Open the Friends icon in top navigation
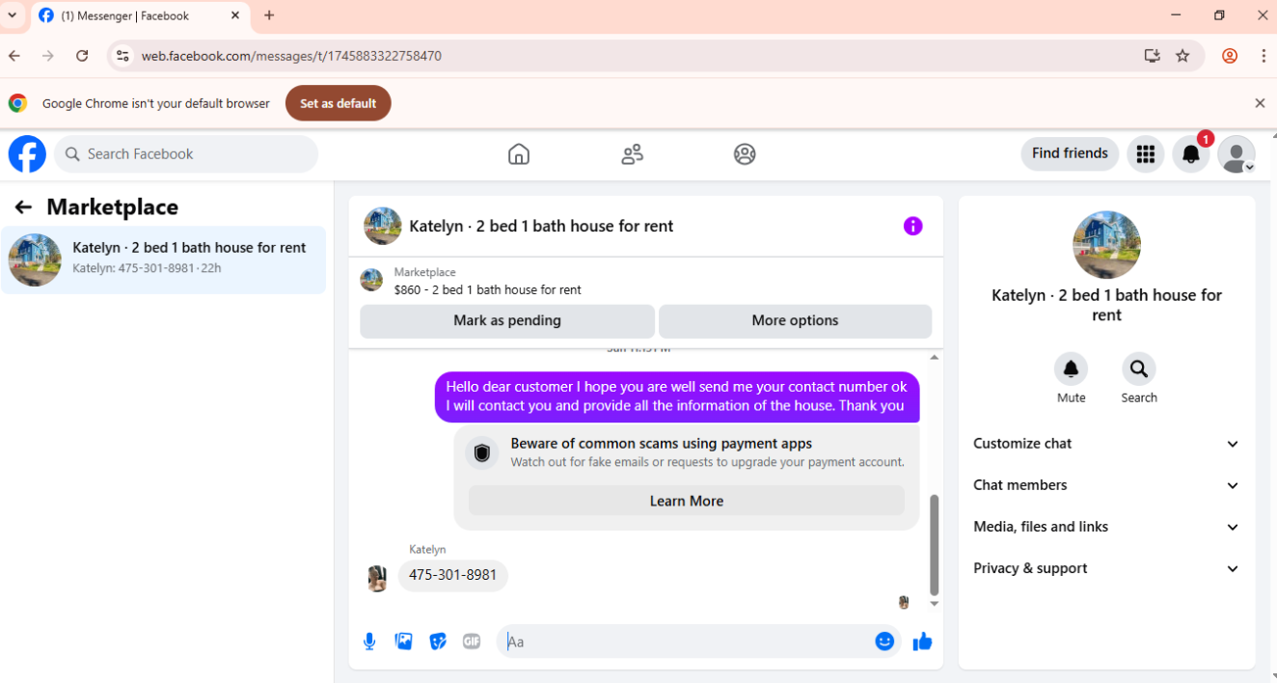This screenshot has width=1277, height=683. point(632,154)
